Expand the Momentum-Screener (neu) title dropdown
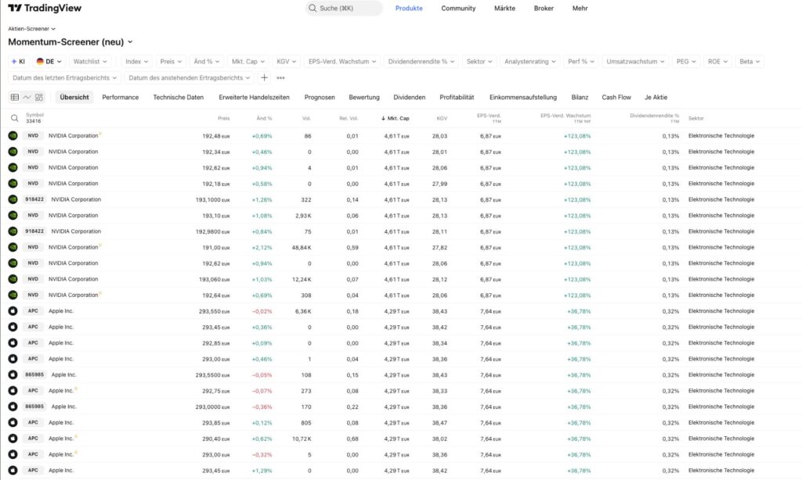Viewport: 802px width, 480px height. click(70, 42)
